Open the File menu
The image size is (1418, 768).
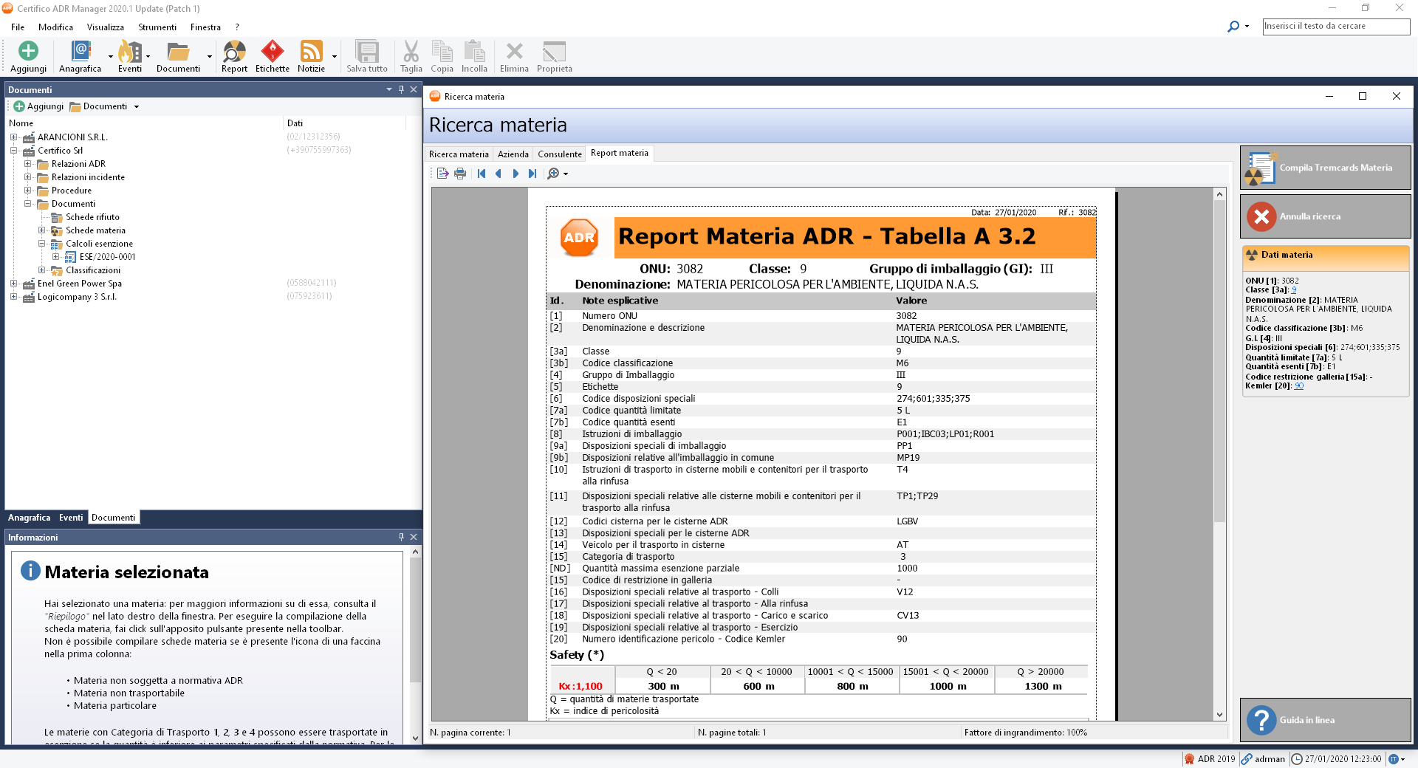coord(18,27)
